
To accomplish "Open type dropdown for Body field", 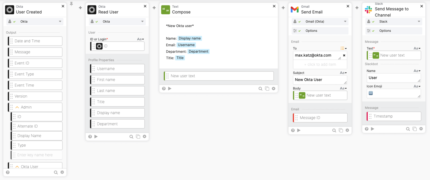I will 343,88.
